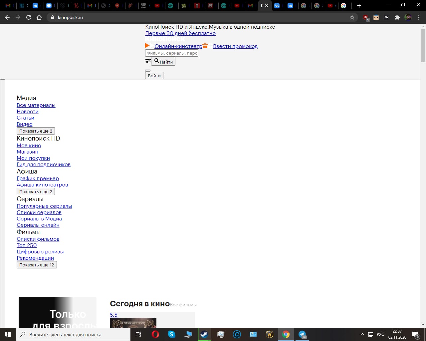Open Популярные сериалы link
The width and height of the screenshot is (426, 341).
pyautogui.click(x=44, y=206)
